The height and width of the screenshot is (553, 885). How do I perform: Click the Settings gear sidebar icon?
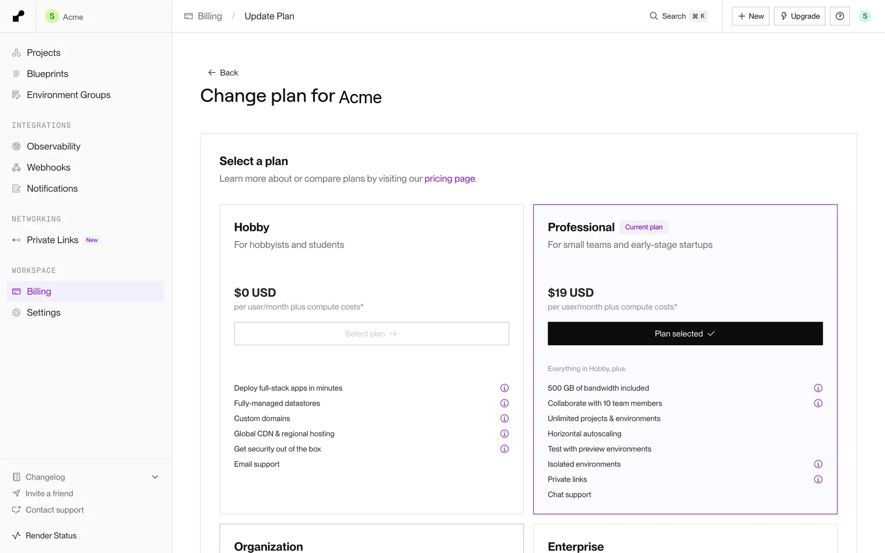tap(17, 312)
